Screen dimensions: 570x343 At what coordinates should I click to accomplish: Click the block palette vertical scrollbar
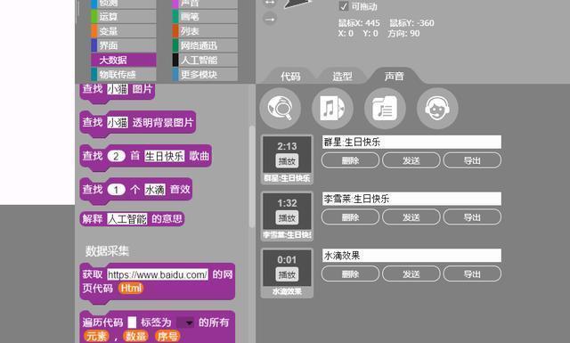(x=252, y=176)
